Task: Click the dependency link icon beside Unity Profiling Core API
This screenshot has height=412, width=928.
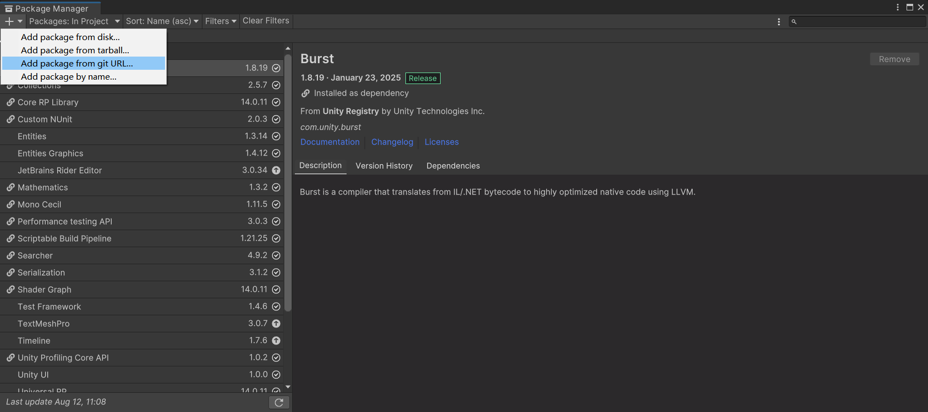Action: pos(10,358)
